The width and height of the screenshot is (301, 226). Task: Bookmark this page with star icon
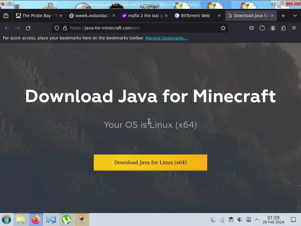[x=223, y=28]
